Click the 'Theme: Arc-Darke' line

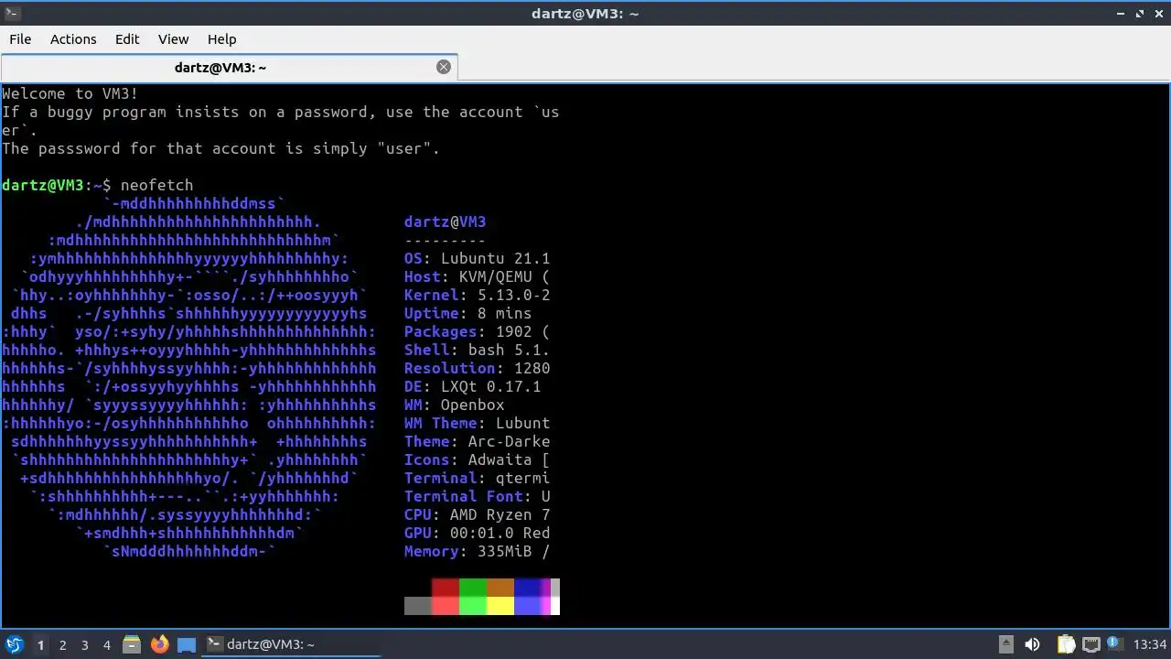click(478, 441)
